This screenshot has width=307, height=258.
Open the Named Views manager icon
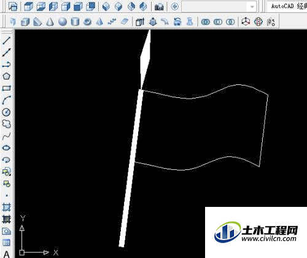[13, 6]
